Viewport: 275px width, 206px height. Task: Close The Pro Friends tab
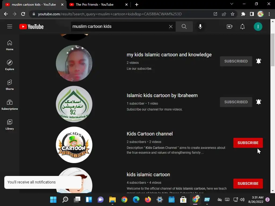tap(126, 5)
